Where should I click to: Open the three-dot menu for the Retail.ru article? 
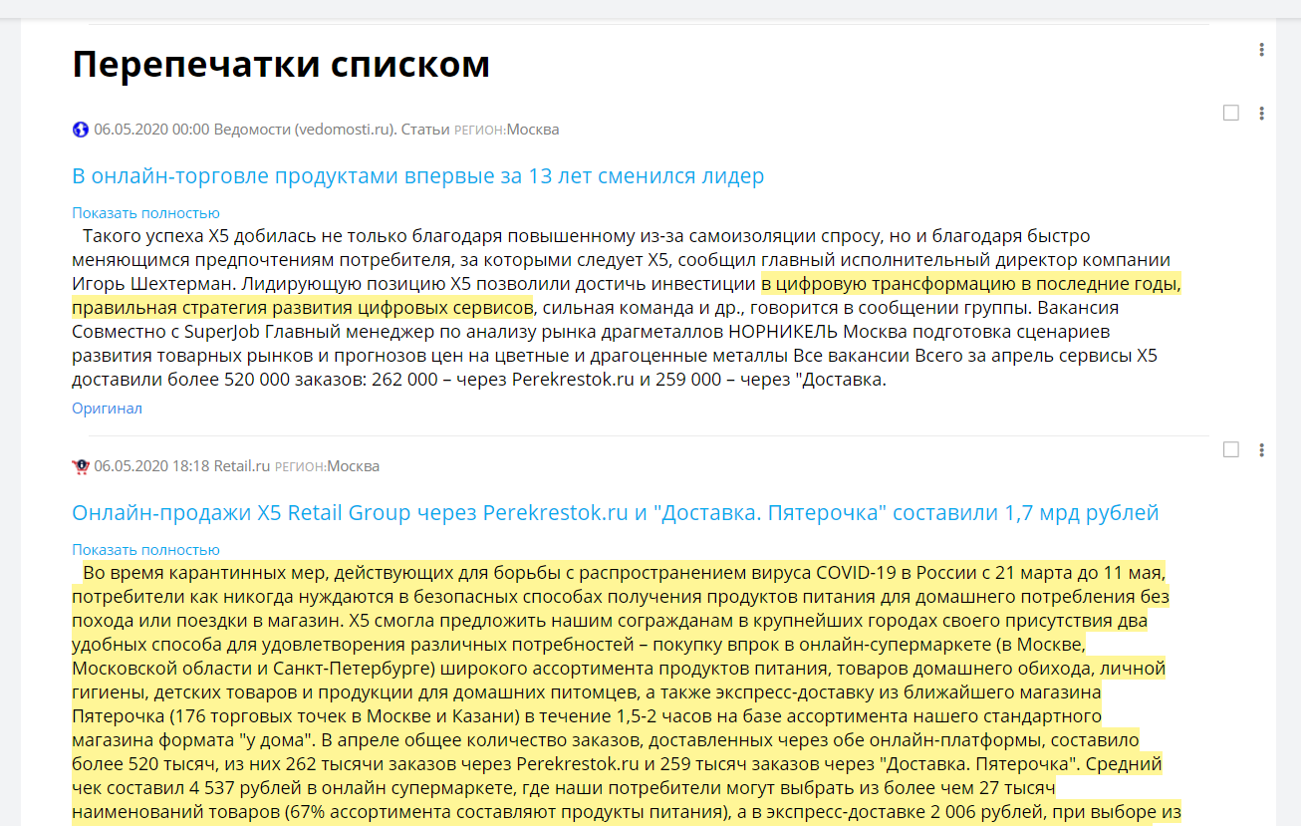1261,450
